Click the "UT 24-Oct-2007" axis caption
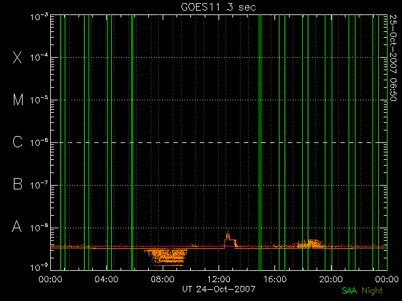402x301 pixels. 219,289
